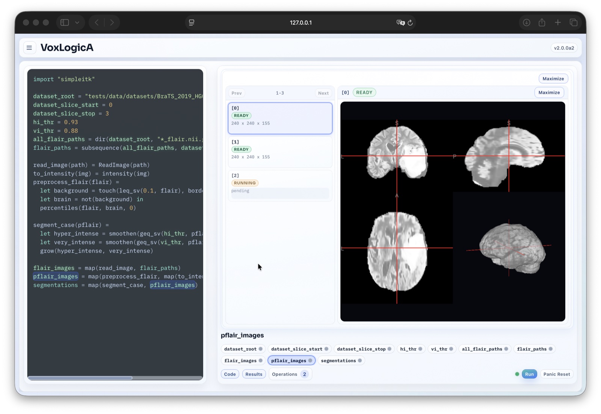Select the [2] RUNNING item card
The image size is (601, 414).
point(280,186)
